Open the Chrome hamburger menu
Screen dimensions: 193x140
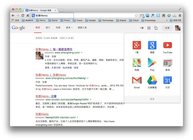click(180, 16)
